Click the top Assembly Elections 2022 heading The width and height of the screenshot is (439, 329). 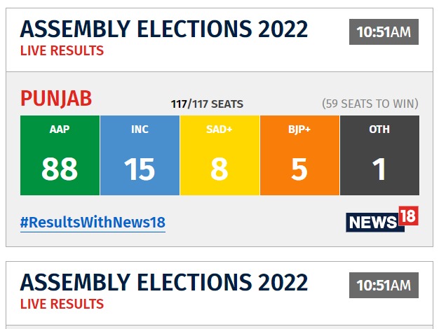[x=164, y=29]
